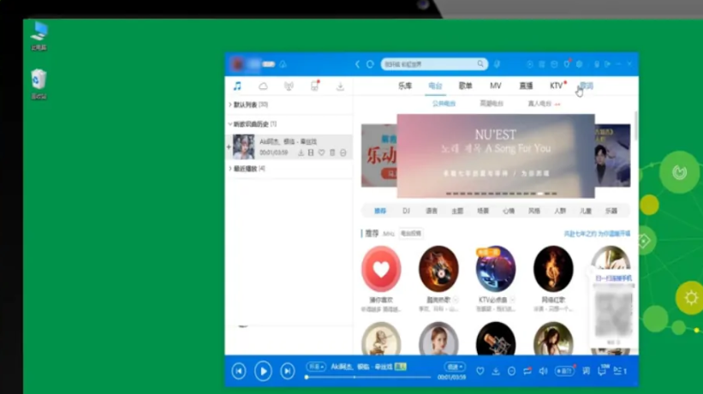The height and width of the screenshot is (394, 703).
Task: Select the 公共电台 sub-tab
Action: pyautogui.click(x=444, y=104)
